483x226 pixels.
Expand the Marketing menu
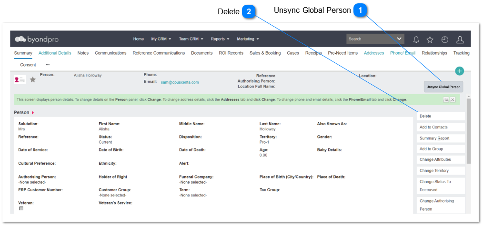pos(248,39)
